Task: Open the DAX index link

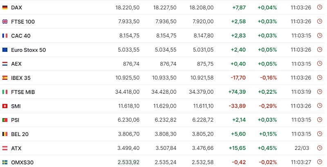Action: (x=16, y=7)
